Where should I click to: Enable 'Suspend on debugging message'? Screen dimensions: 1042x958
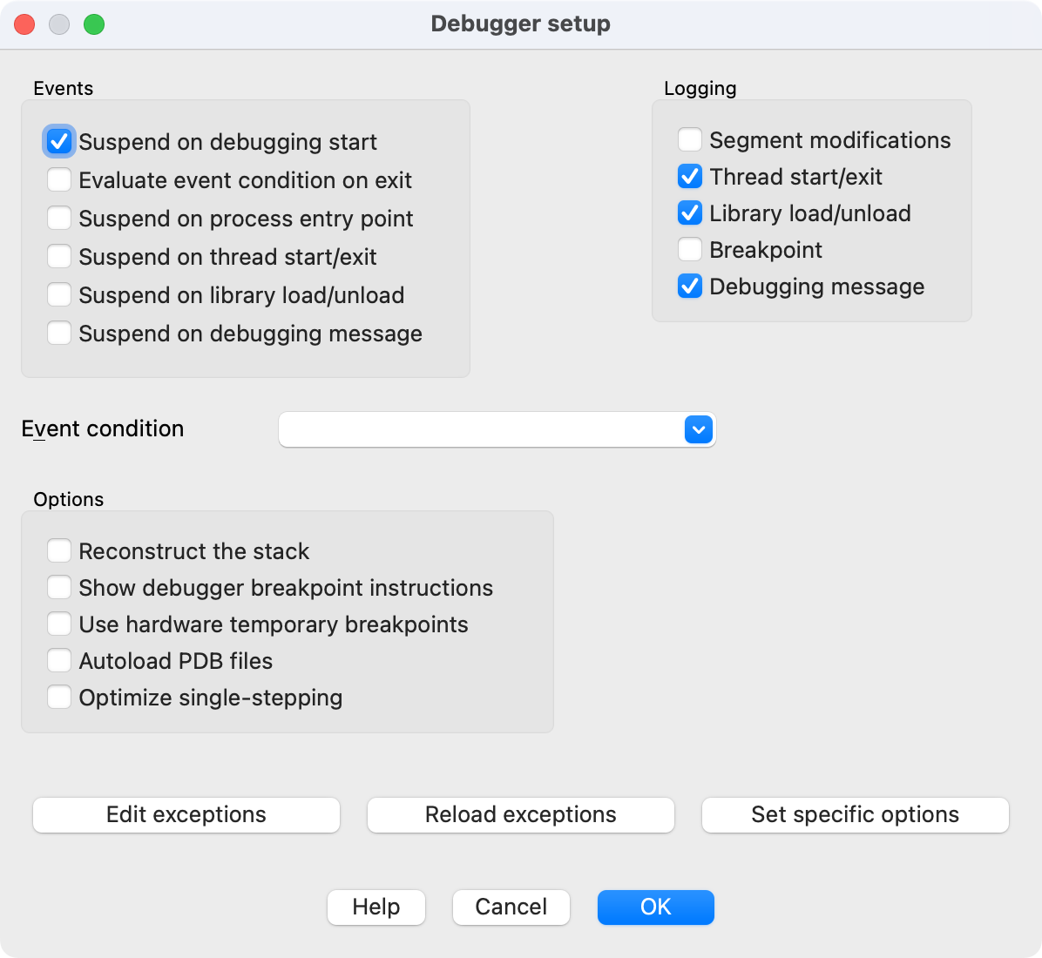click(59, 333)
